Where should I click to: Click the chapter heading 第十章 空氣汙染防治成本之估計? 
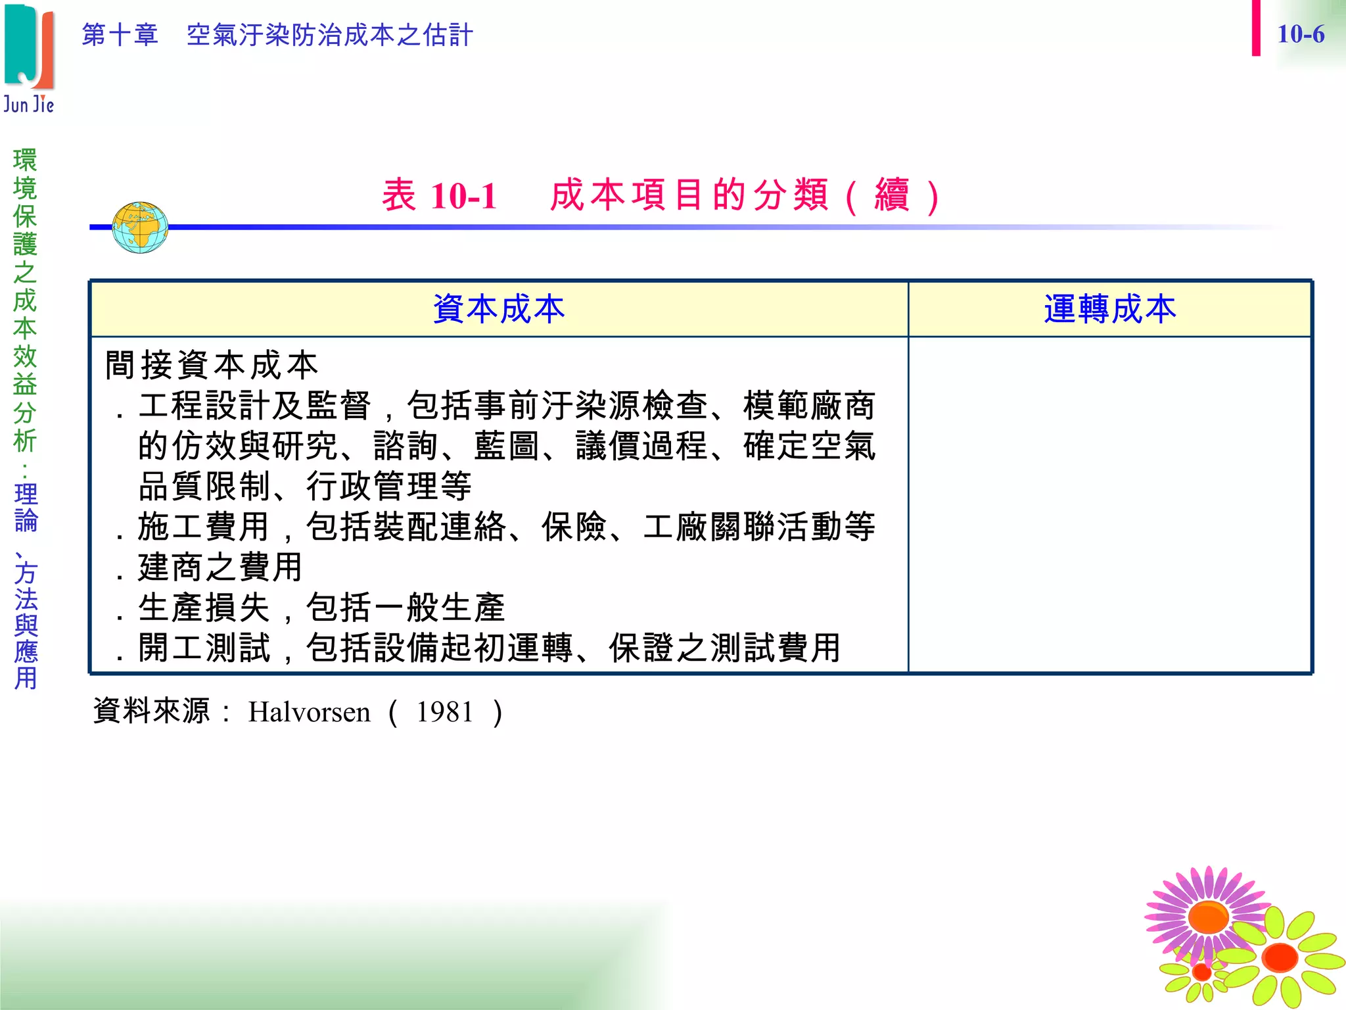(x=277, y=35)
